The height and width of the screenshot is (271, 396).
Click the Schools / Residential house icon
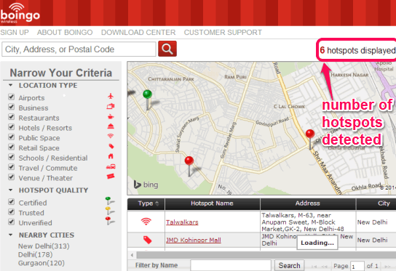[111, 156]
